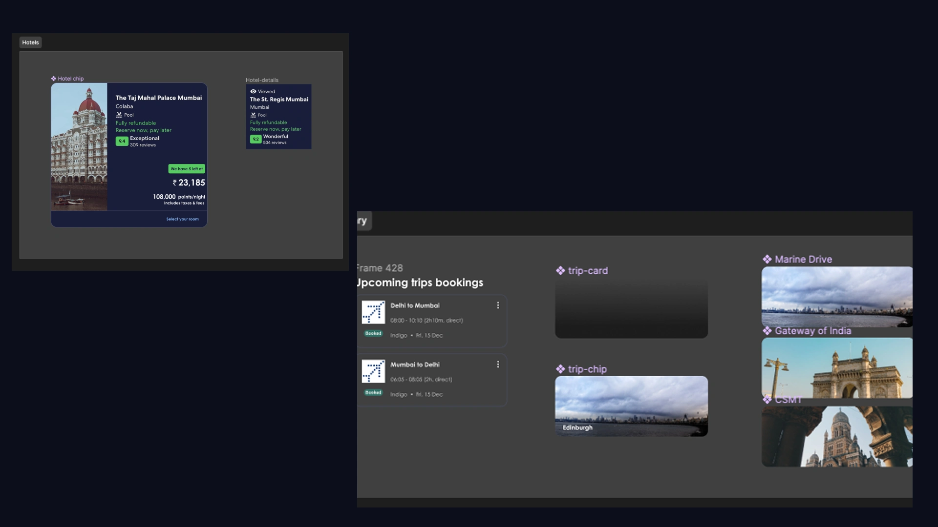Select the Edinburgh trip-chip thumbnail

pyautogui.click(x=631, y=405)
